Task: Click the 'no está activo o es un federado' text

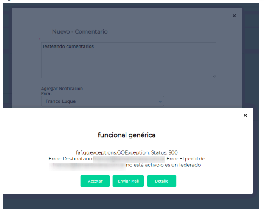Action: 163,165
